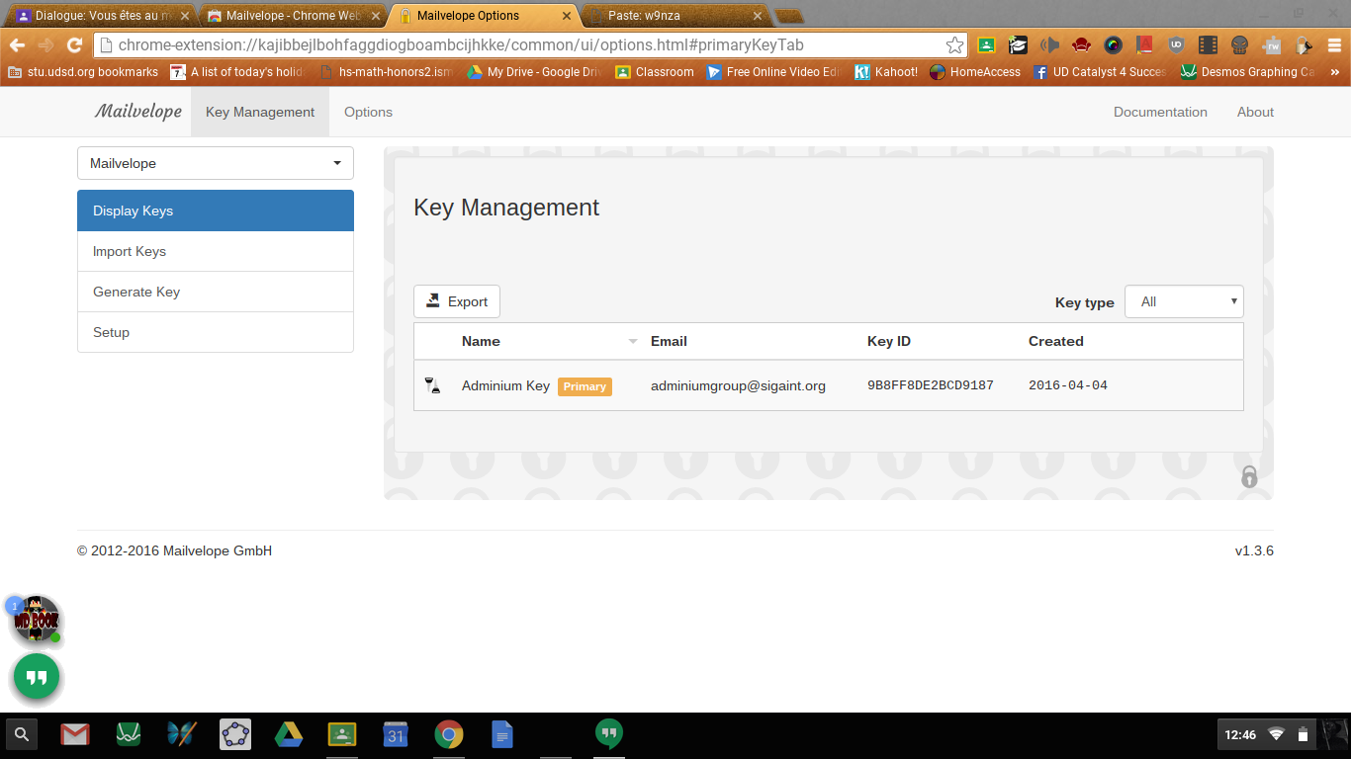The width and height of the screenshot is (1351, 759).
Task: Open the Mailvelope padlock extension icon
Action: pyautogui.click(x=1304, y=44)
